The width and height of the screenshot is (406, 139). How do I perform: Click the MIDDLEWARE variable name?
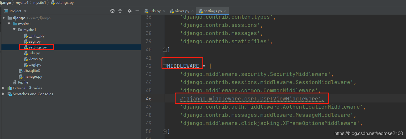183,66
